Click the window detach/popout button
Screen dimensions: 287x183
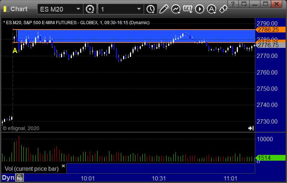click(x=244, y=4)
